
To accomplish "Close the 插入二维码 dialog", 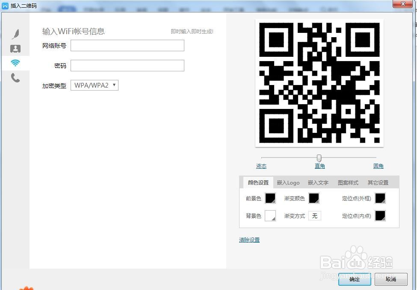I will (x=402, y=4).
